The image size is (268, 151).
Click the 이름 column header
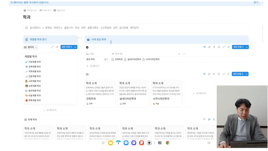[x=90, y=54]
